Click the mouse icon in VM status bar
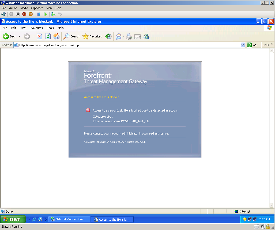The image size is (275, 230). (262, 227)
